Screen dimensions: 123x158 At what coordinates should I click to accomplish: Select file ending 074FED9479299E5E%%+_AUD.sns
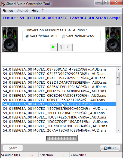(x=59, y=78)
